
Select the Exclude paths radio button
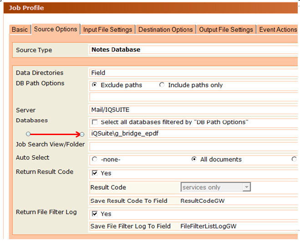click(x=95, y=85)
